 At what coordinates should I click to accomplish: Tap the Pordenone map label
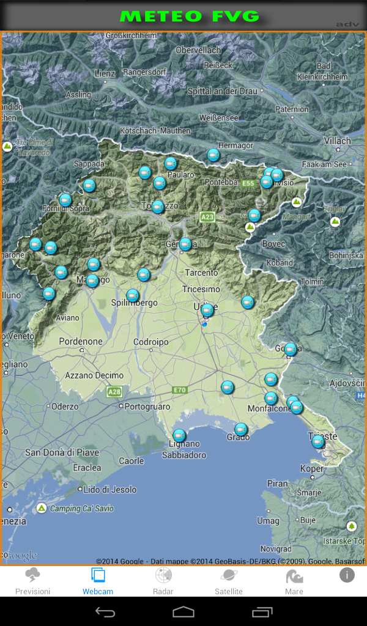click(x=81, y=341)
